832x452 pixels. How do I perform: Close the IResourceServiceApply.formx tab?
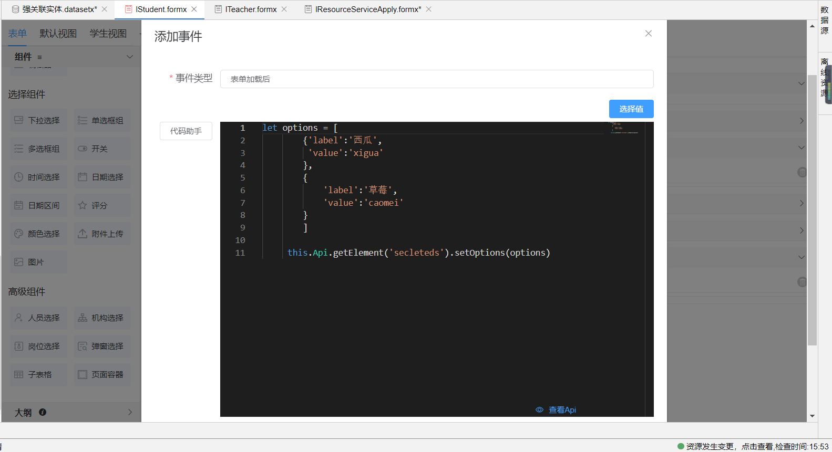[x=429, y=9]
